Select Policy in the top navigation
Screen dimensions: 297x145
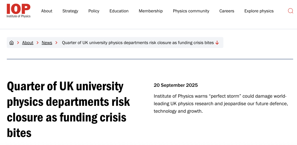(94, 11)
